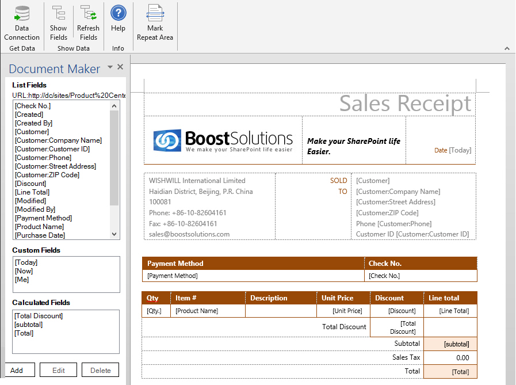Select [Total Discount] in Calculated Fields
The height and width of the screenshot is (385, 516).
tap(39, 316)
